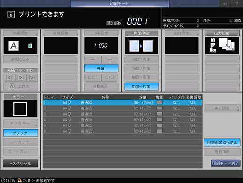Select オートカラー color mode

21,151
